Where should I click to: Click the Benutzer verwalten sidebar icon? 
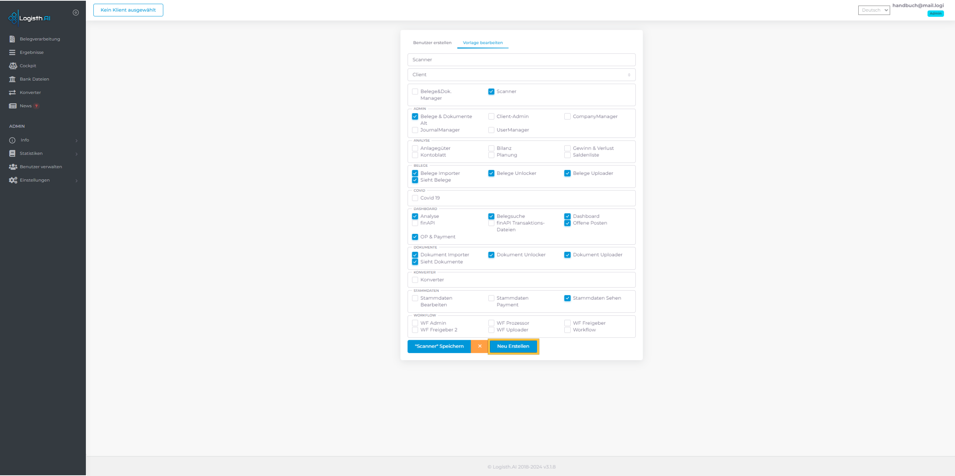[12, 166]
